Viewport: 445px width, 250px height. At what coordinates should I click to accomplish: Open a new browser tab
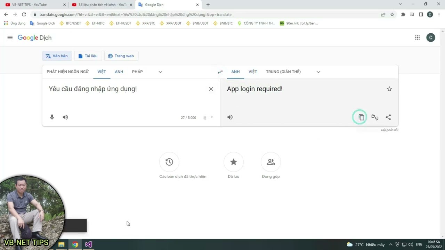point(208,5)
